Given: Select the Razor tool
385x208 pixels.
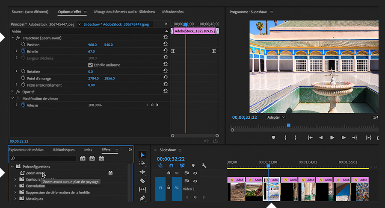Looking at the screenshot, I should click(x=142, y=181).
